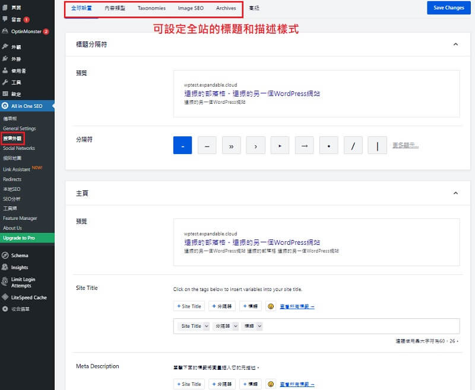The height and width of the screenshot is (390, 475).
Task: Open the Users person icon
Action: 5,71
